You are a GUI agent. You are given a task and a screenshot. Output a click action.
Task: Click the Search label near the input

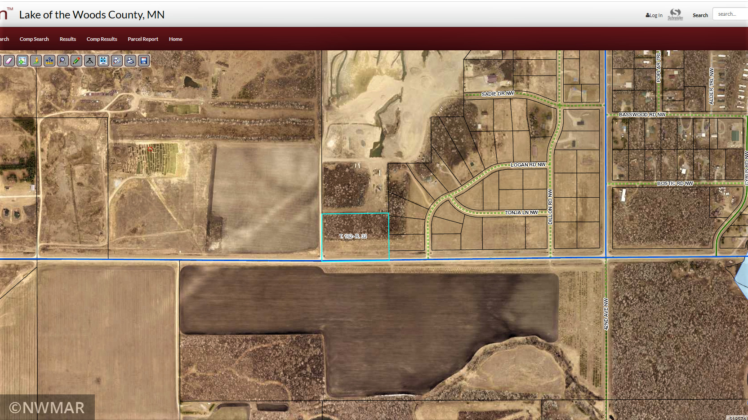(x=700, y=15)
